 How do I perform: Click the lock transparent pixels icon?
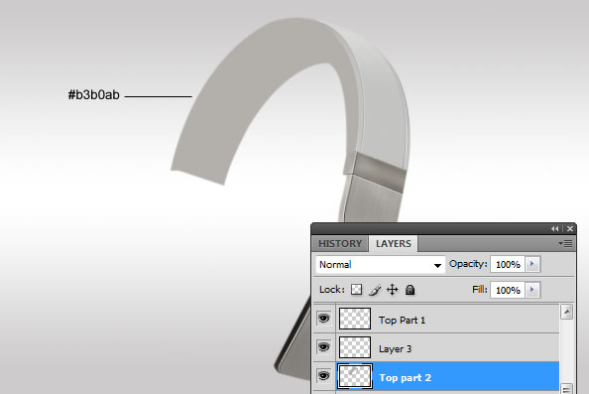click(x=357, y=290)
